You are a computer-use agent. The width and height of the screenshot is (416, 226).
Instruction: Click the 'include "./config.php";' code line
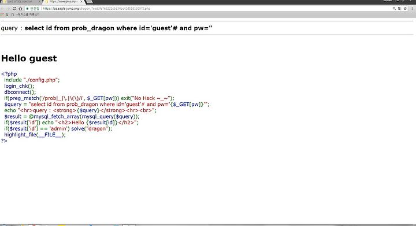click(x=32, y=80)
